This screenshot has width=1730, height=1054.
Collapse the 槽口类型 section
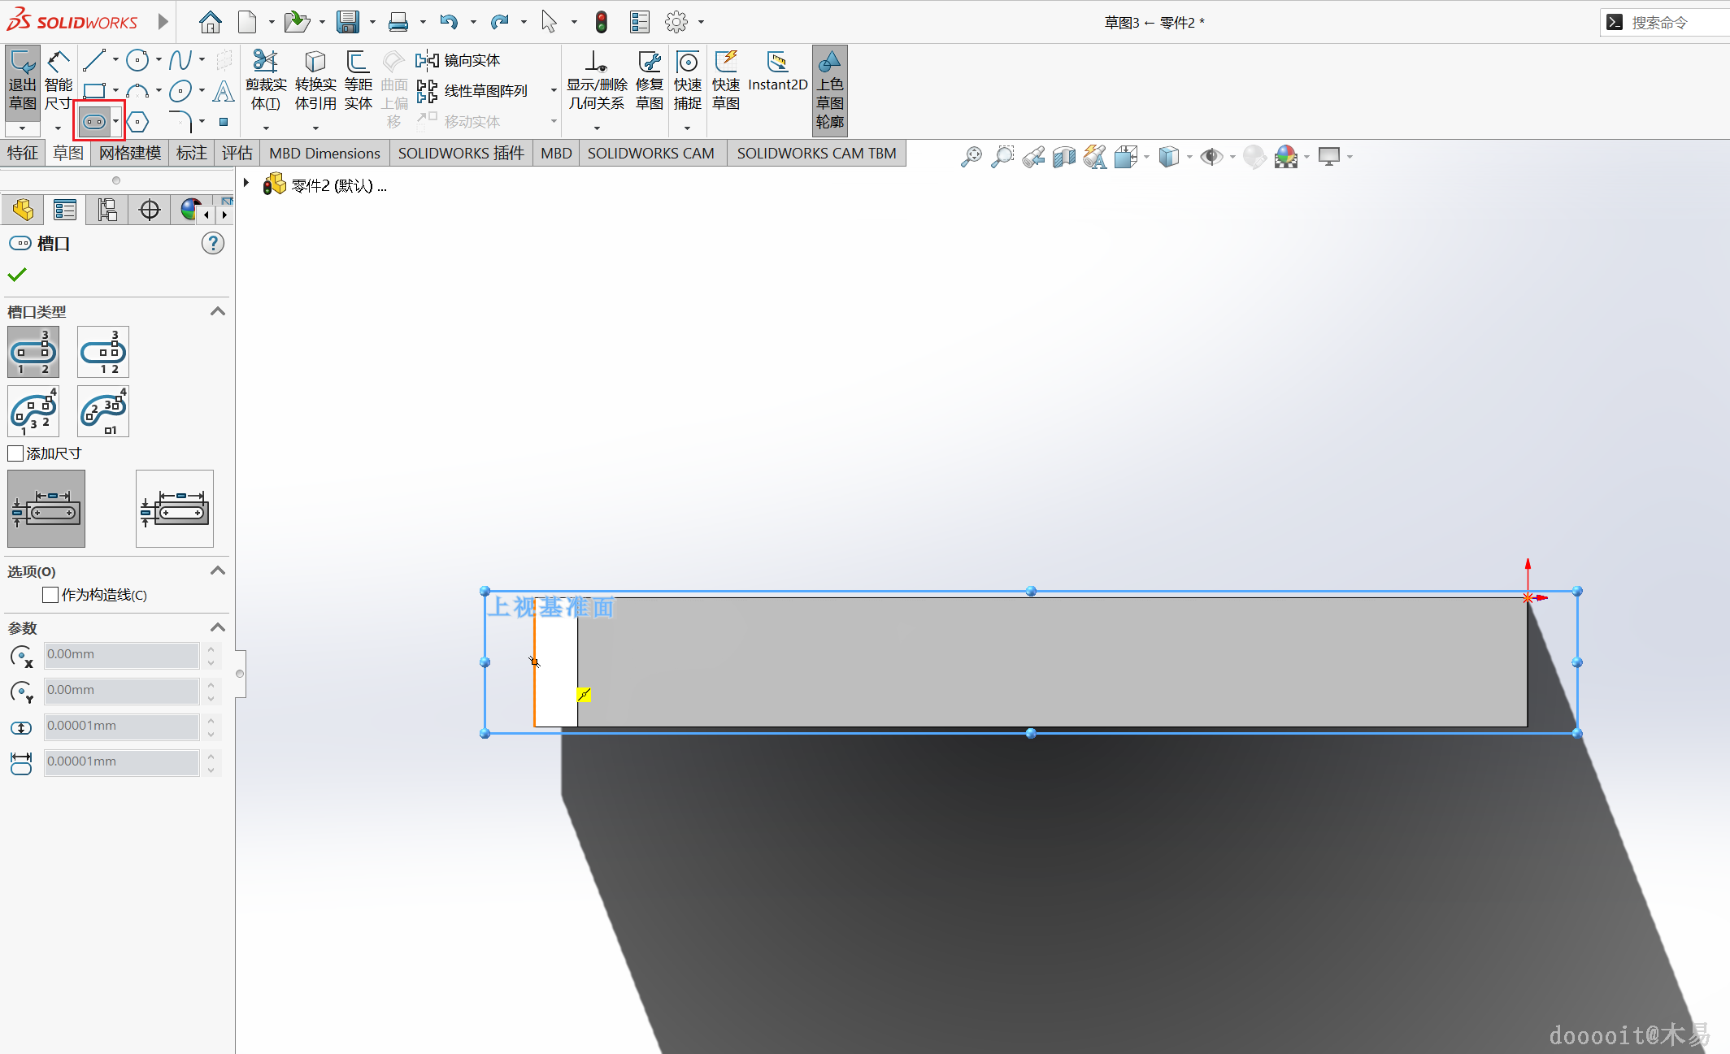coord(217,312)
